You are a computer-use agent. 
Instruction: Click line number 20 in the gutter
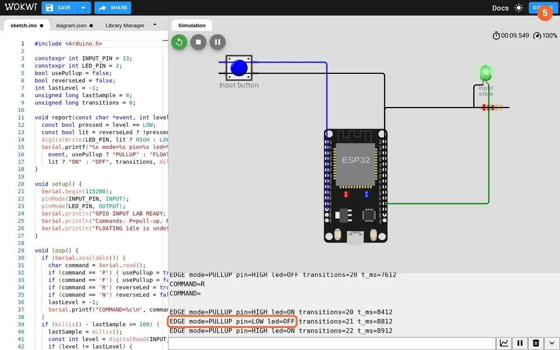tap(22, 184)
